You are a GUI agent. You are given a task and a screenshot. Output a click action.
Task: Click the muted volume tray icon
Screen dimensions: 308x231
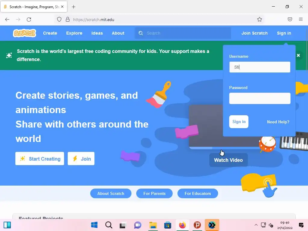tap(271, 225)
